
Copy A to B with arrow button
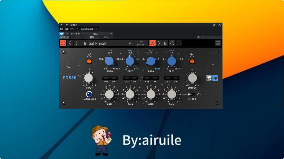[x=159, y=43]
